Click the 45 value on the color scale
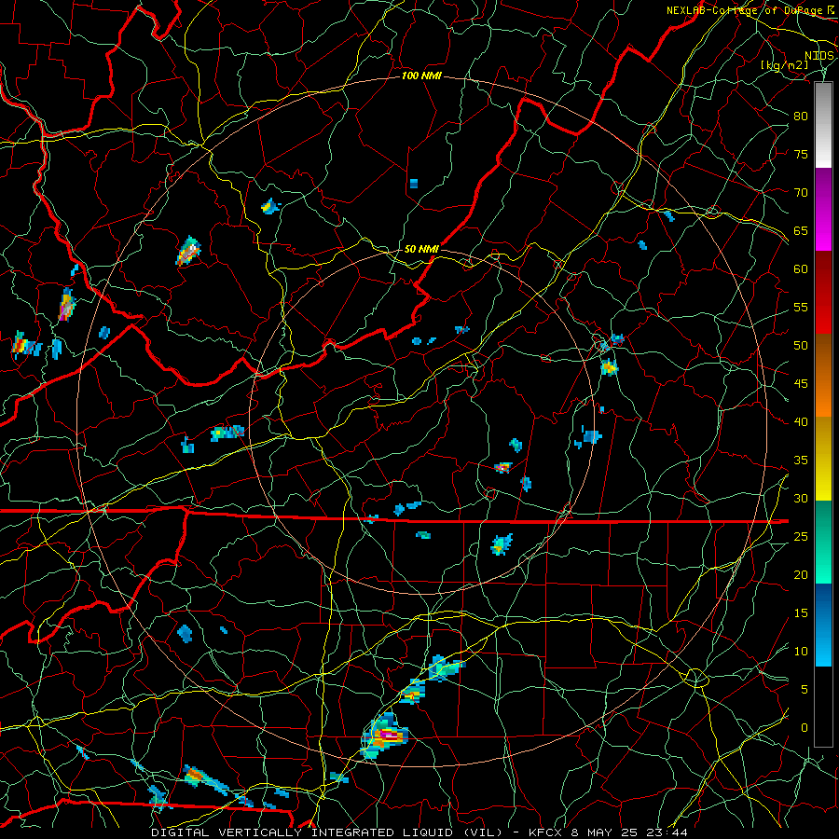 pos(801,384)
